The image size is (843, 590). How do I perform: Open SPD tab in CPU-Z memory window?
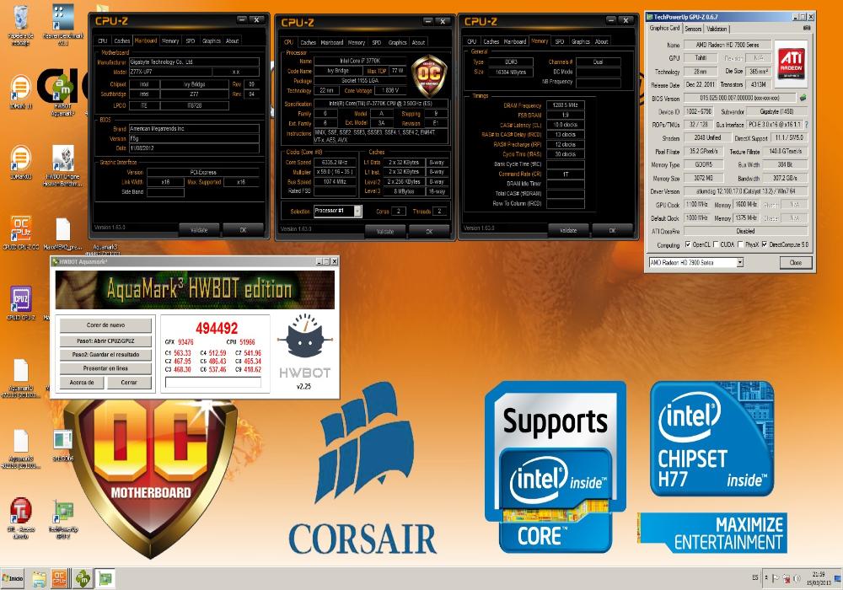click(x=560, y=41)
